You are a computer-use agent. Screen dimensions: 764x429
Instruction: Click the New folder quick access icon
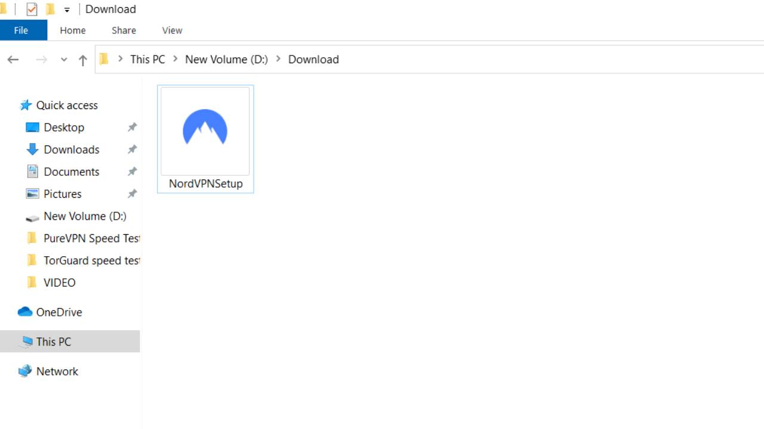point(50,9)
